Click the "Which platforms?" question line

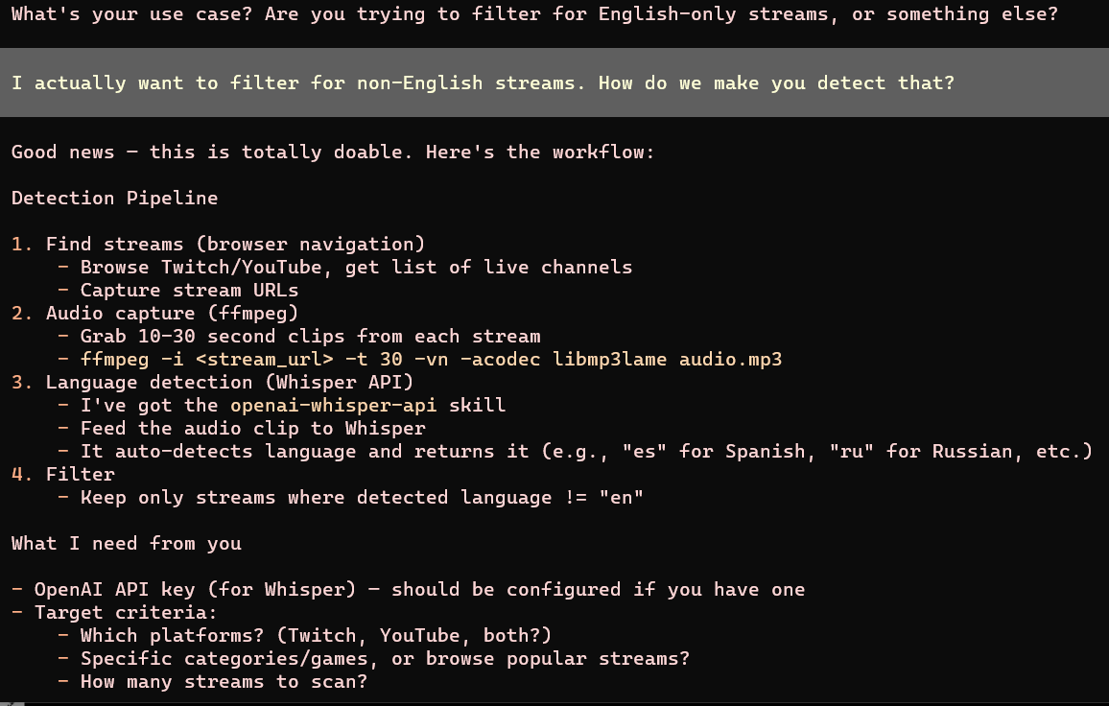point(316,636)
